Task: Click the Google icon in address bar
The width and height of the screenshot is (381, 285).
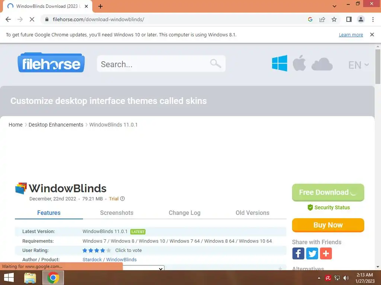Action: (x=310, y=19)
